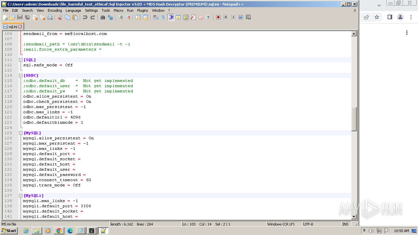418x235 pixels.
Task: Copy selection using toolbar icon
Action: coord(68,17)
